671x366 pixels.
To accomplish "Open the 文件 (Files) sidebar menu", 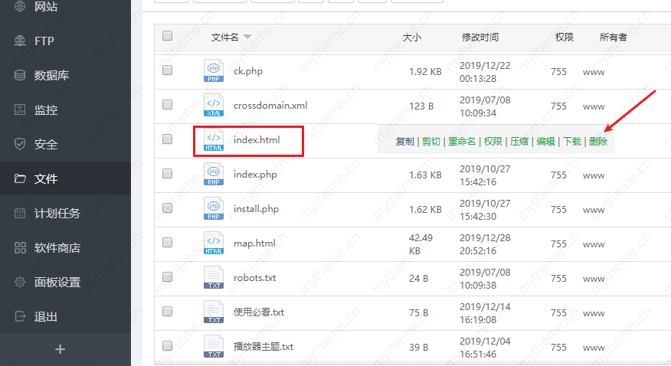I will coord(46,179).
